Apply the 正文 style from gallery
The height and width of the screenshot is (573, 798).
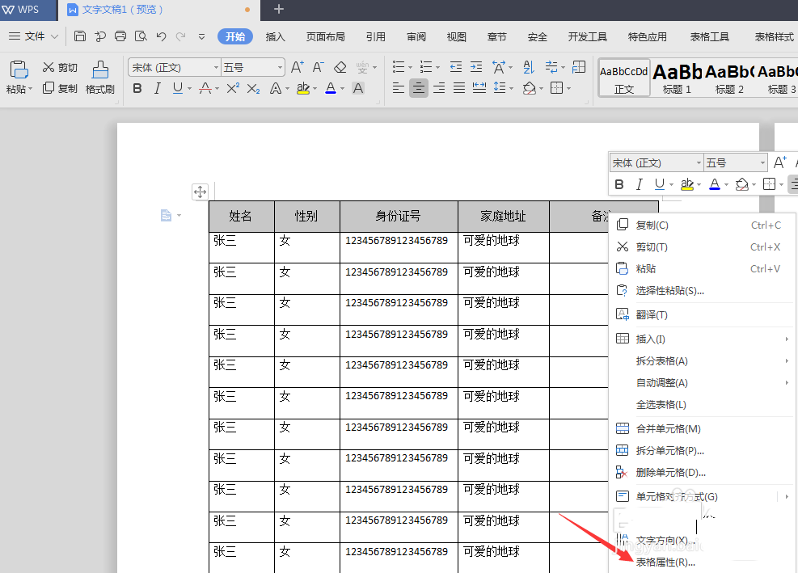point(624,78)
